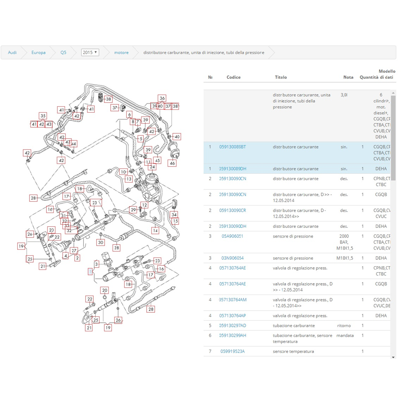Click part code 059919523A for temperature sensor
The image size is (404, 404).
(x=232, y=351)
